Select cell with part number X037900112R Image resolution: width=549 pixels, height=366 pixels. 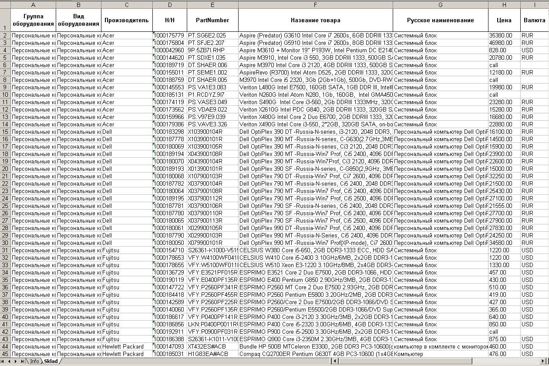click(x=212, y=198)
